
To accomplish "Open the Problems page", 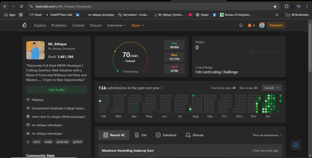I will (x=59, y=25).
